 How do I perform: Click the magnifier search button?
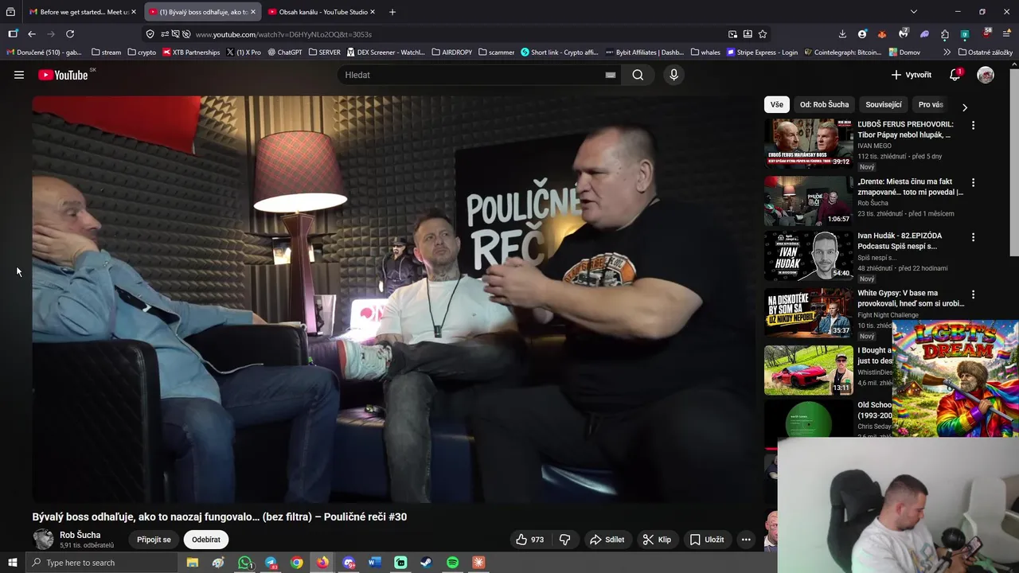coord(638,75)
